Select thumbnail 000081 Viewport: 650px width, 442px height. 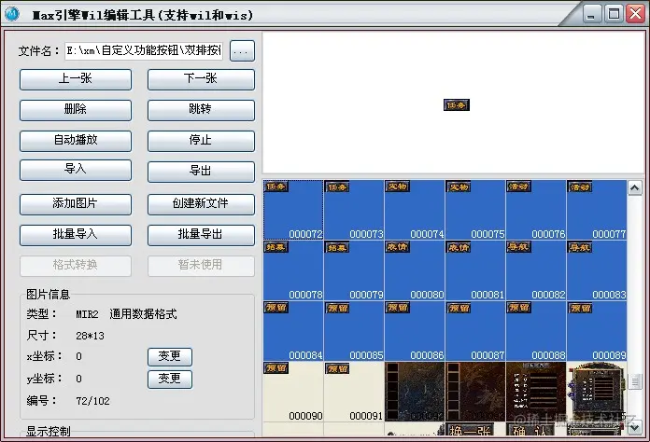pos(475,270)
